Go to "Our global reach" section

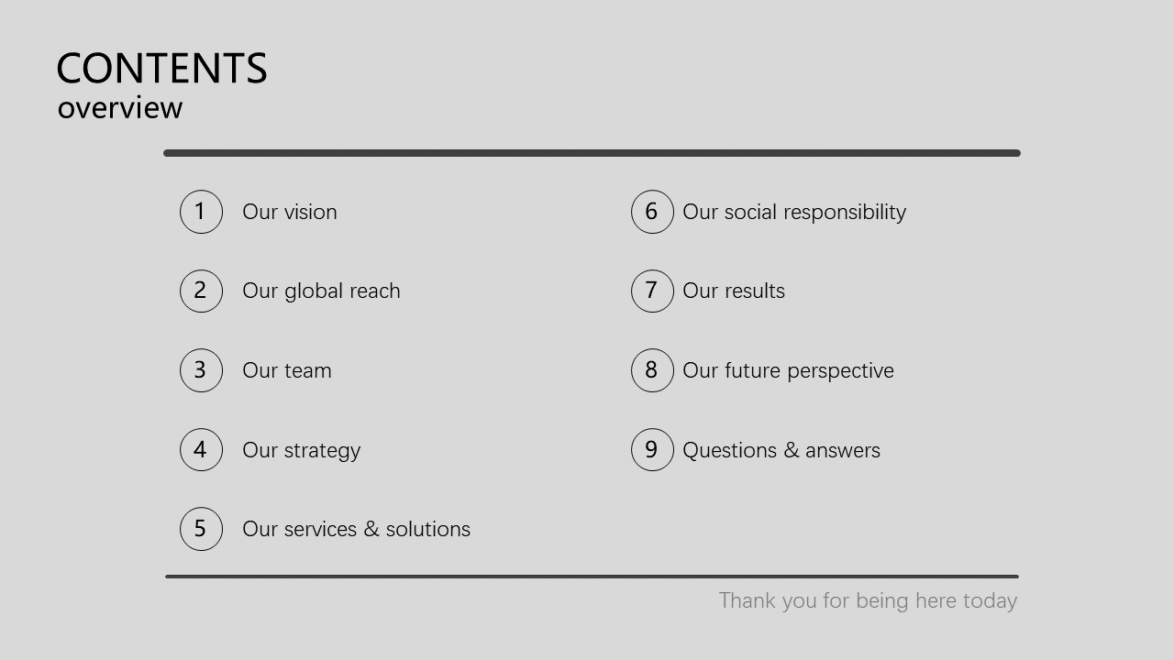tap(321, 291)
